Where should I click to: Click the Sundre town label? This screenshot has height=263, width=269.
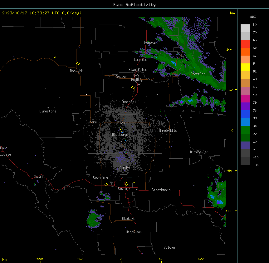coord(91,122)
